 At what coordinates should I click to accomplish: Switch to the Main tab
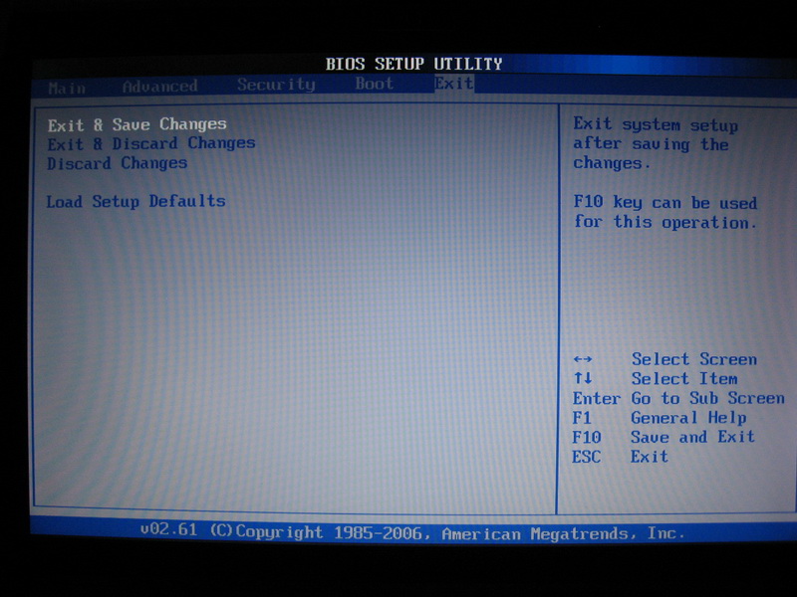pos(67,89)
